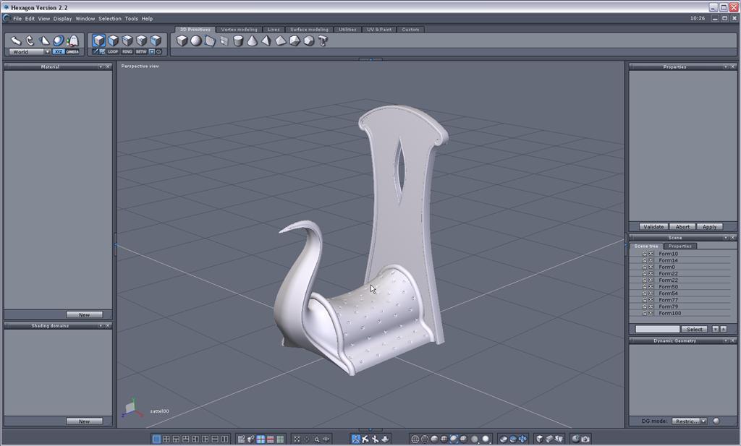Select Form0 in the scene tree
Screen dimensions: 741x446
point(666,267)
